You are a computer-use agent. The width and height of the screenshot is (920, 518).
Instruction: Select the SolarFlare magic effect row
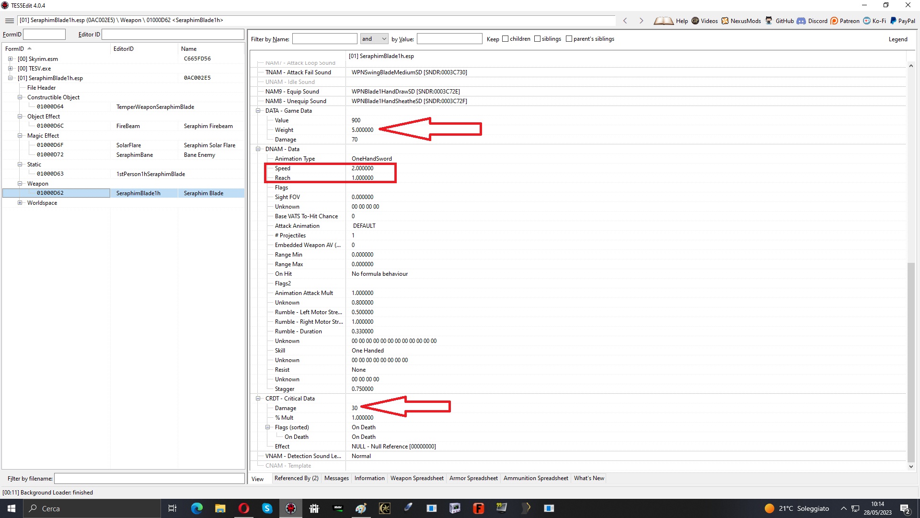click(x=124, y=145)
